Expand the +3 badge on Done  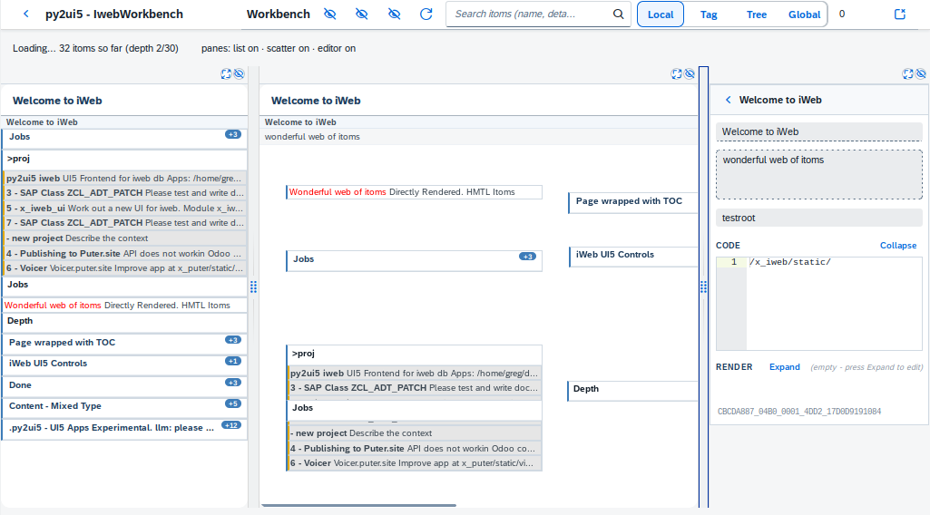click(x=233, y=383)
